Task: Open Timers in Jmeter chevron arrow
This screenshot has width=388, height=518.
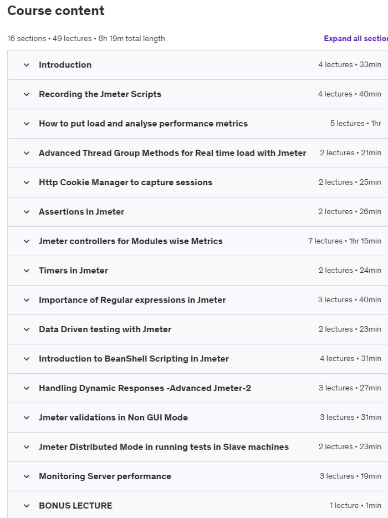Action: pyautogui.click(x=26, y=271)
